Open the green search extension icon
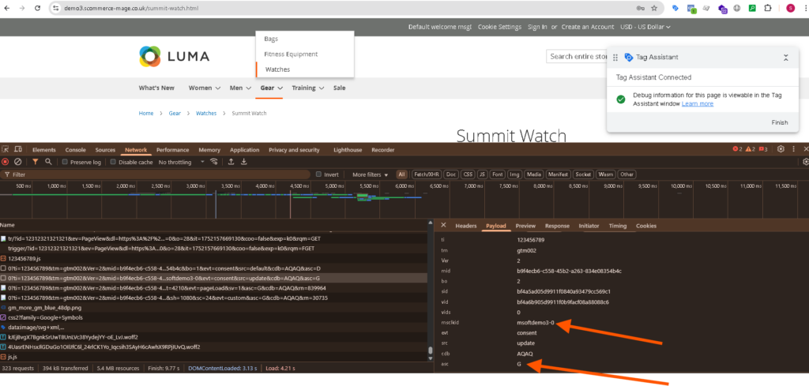 pos(752,8)
